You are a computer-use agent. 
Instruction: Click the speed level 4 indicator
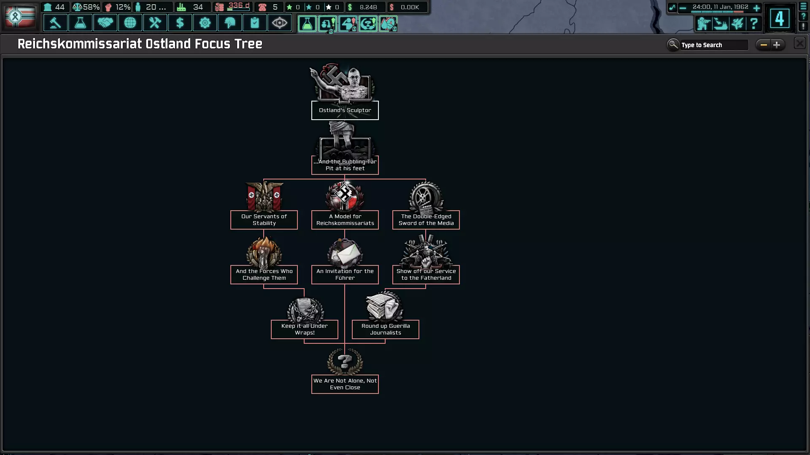[x=780, y=18]
